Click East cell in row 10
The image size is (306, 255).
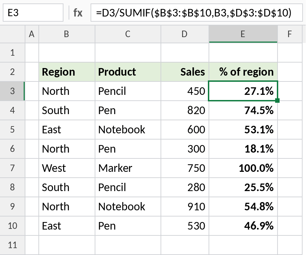tap(67, 226)
